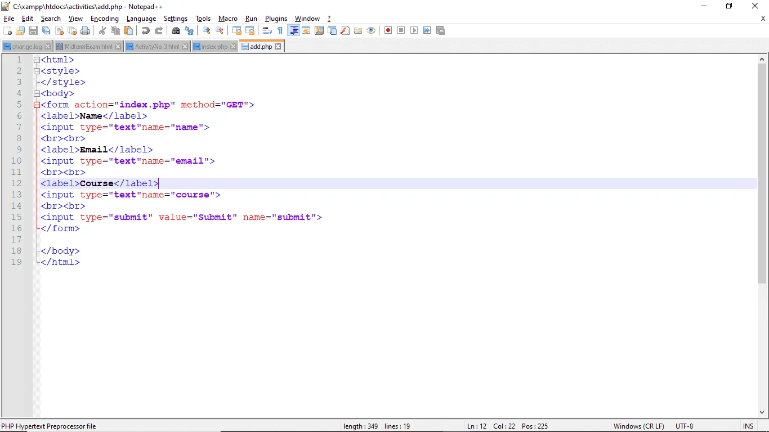
Task: Switch to the change.log tab
Action: [26, 47]
